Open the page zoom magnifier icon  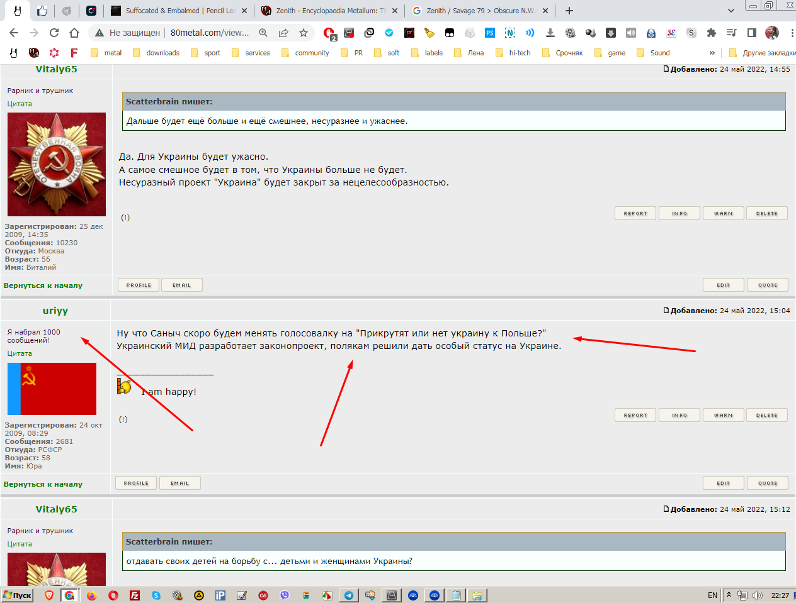click(263, 33)
